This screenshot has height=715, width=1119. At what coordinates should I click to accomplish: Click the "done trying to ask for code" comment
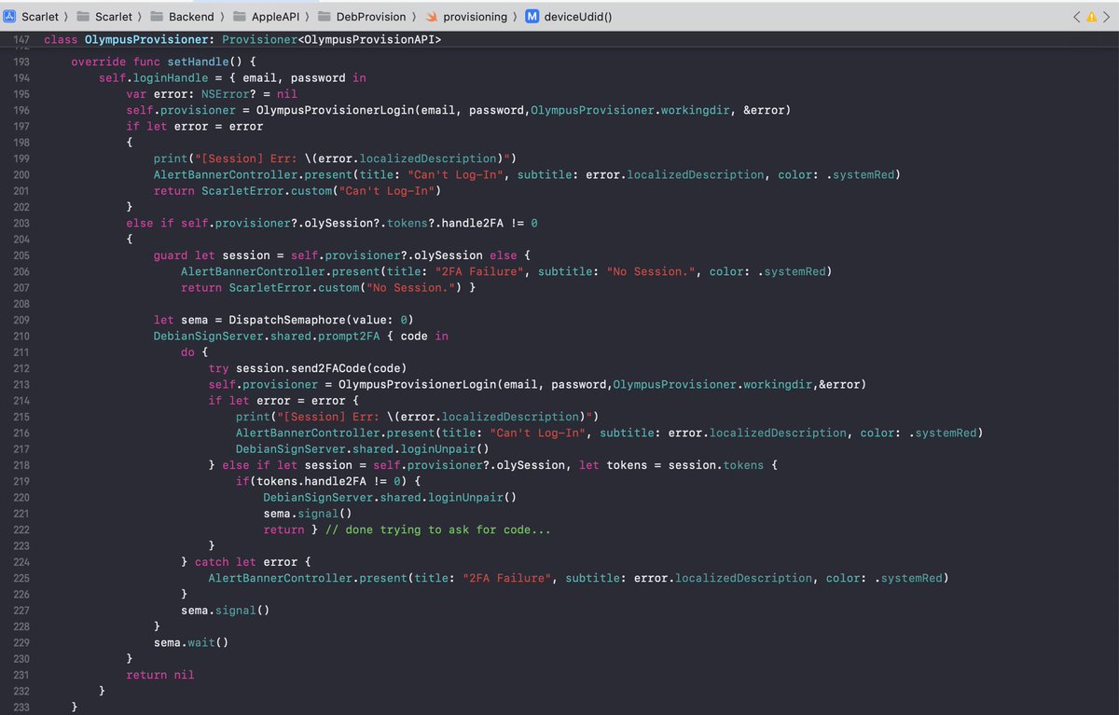[437, 529]
